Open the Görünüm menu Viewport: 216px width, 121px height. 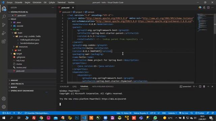click(x=37, y=2)
